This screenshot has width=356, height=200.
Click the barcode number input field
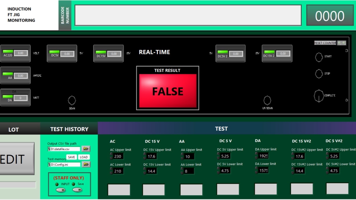tap(188, 15)
